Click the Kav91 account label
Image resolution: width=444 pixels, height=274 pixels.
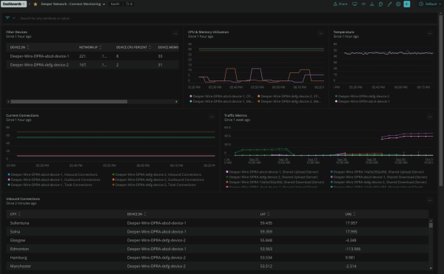click(115, 4)
